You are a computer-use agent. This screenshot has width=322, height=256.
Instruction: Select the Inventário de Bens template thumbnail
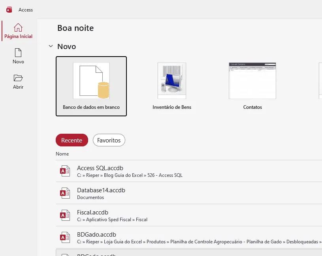(x=172, y=81)
